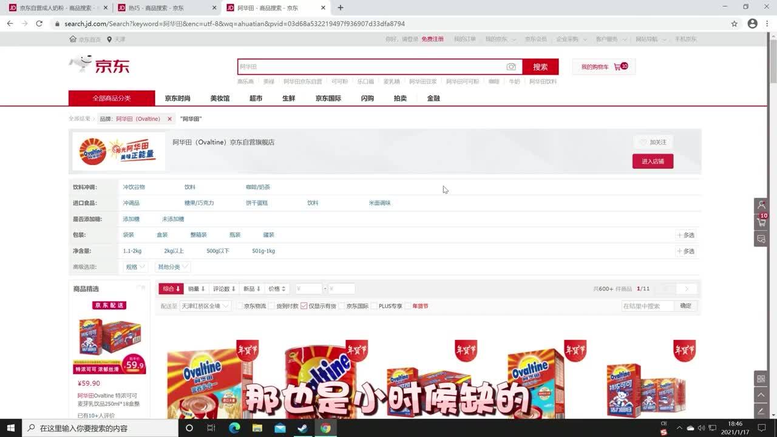The image size is (777, 437).
Task: Open the Chrome three-dot menu
Action: (768, 24)
